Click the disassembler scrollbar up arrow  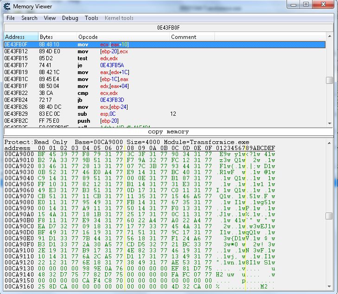click(329, 37)
